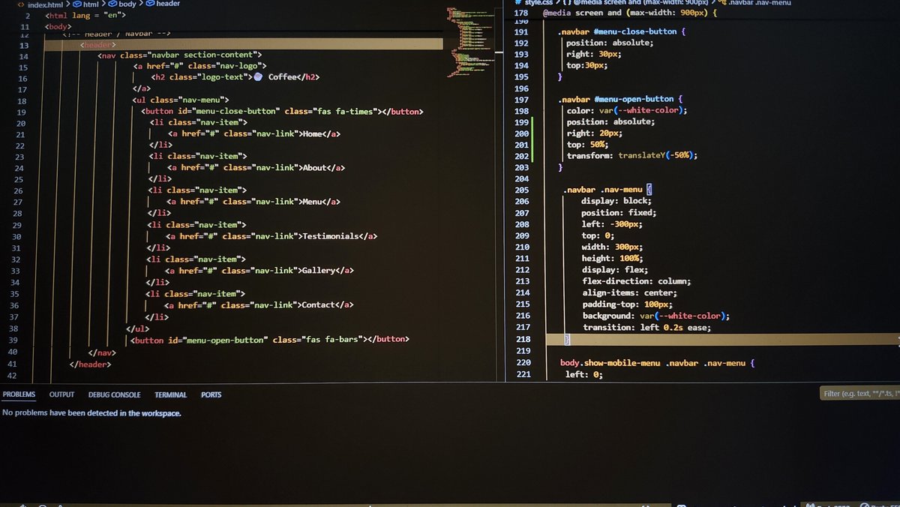
Task: Click 'align-items: center;' line
Action: (629, 292)
